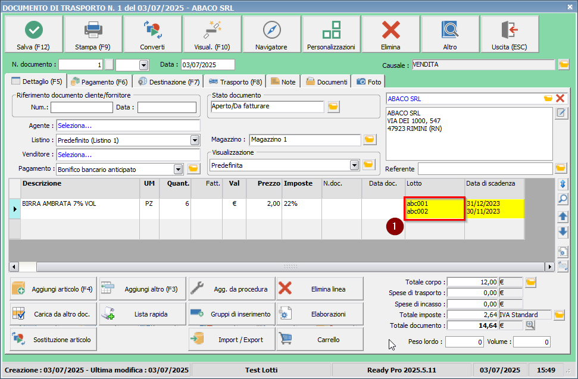578x379 pixels.
Task: Click the Spese di trasporto field
Action: pyautogui.click(x=473, y=293)
